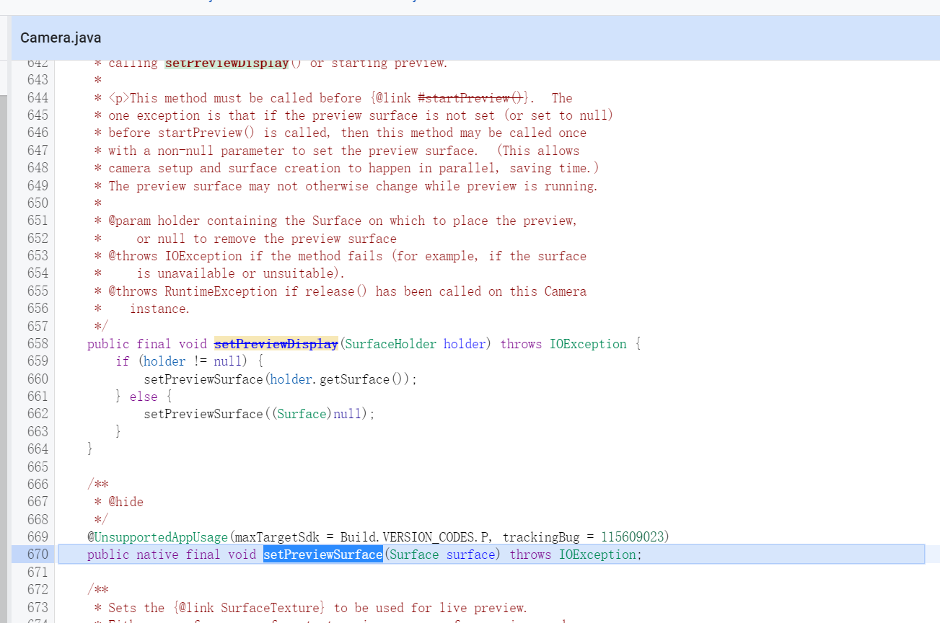Select line number 644
Viewport: 940px width, 623px height.
tap(38, 98)
